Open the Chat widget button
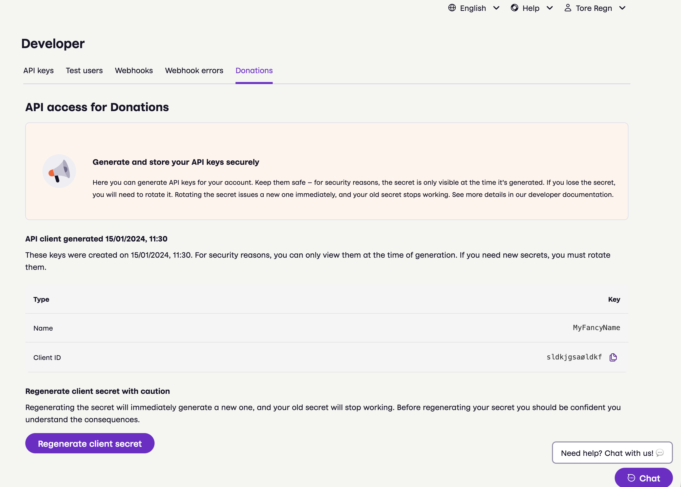The width and height of the screenshot is (681, 487). pyautogui.click(x=644, y=478)
